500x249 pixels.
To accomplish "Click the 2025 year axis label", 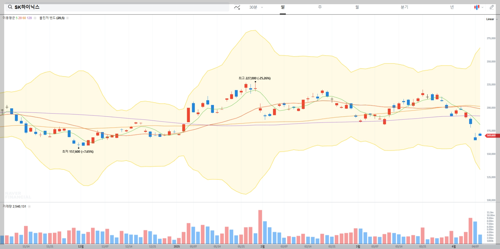I will pyautogui.click(x=177, y=246).
